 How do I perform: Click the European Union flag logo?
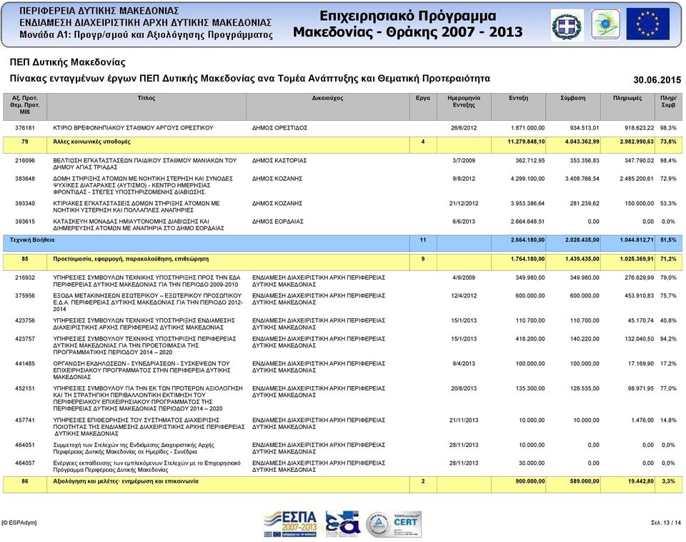pos(648,24)
